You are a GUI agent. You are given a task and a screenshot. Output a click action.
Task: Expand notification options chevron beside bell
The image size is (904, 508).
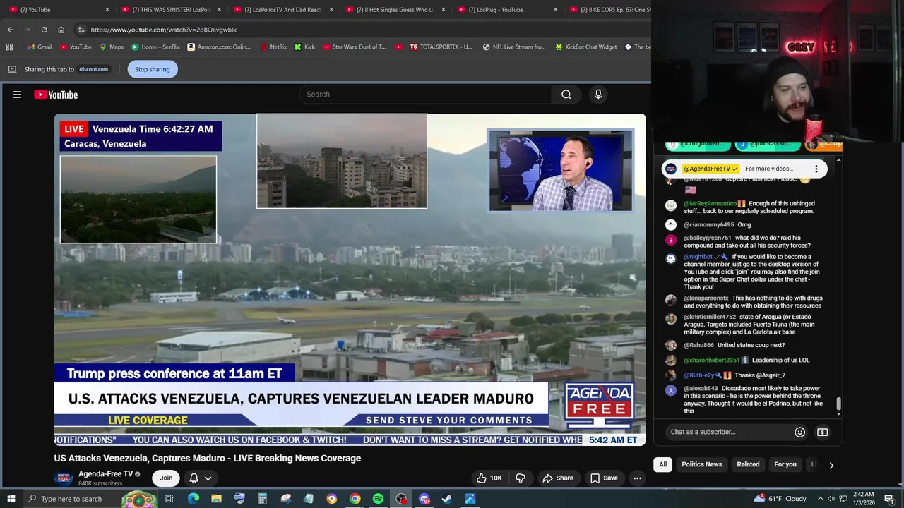[x=208, y=478]
